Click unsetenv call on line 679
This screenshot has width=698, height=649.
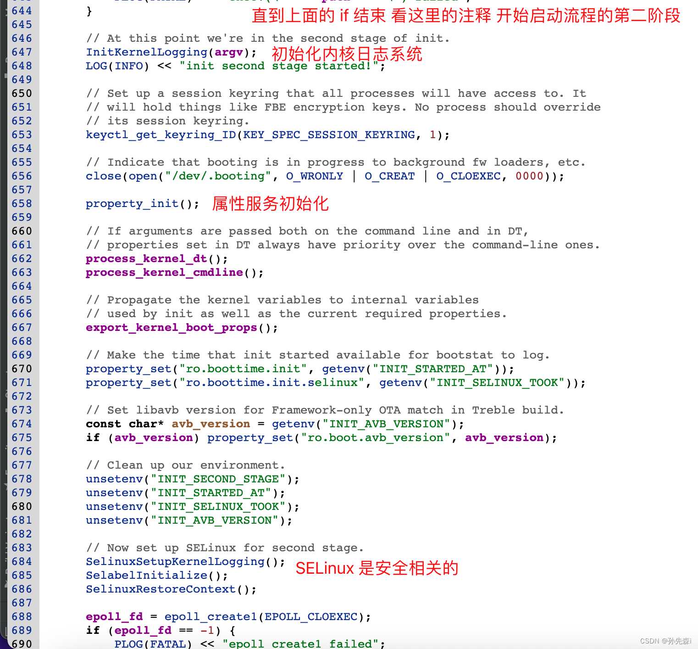(x=114, y=493)
